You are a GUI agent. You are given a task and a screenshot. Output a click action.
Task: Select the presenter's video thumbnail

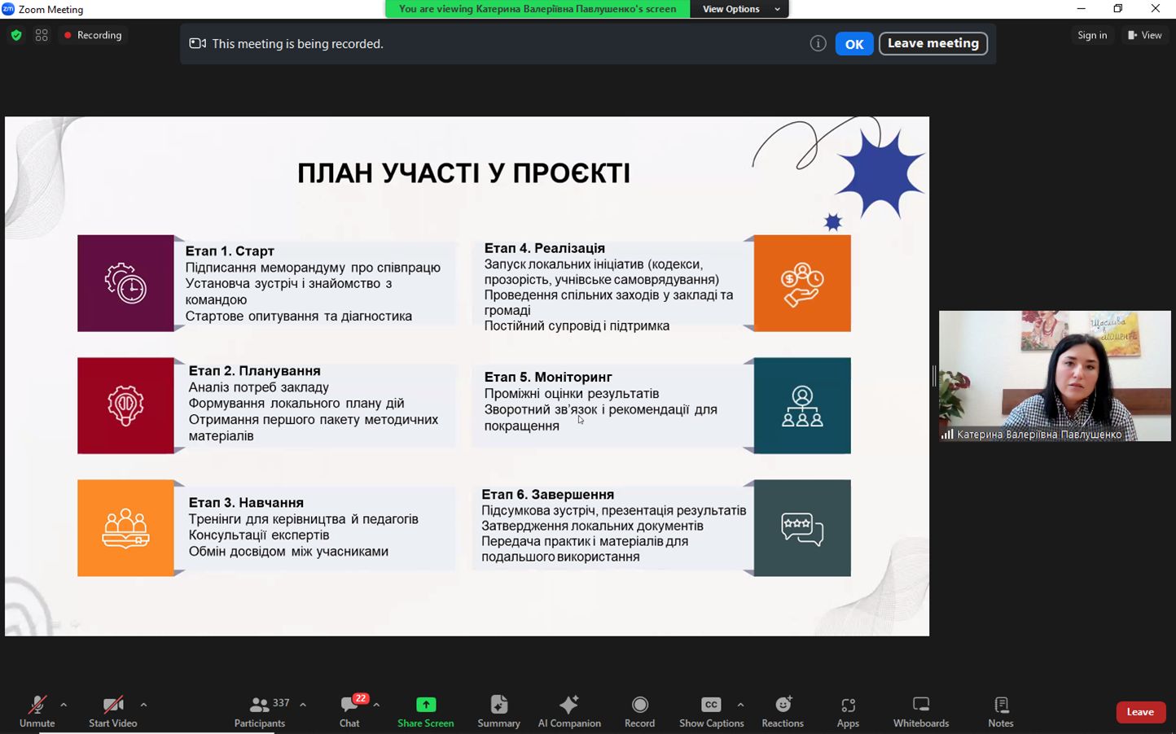coord(1054,376)
